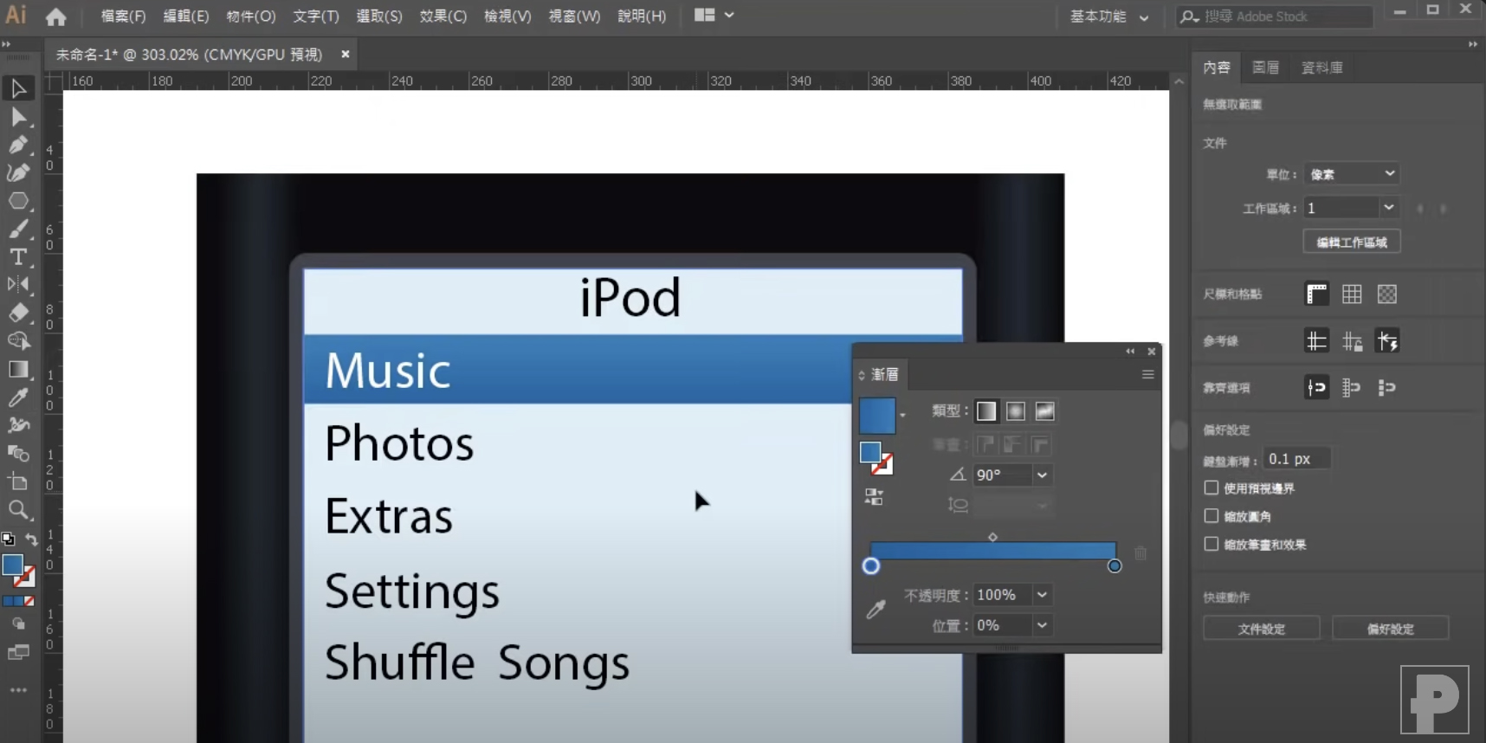
Task: Click Gradient panel flyout menu icon
Action: click(1147, 374)
